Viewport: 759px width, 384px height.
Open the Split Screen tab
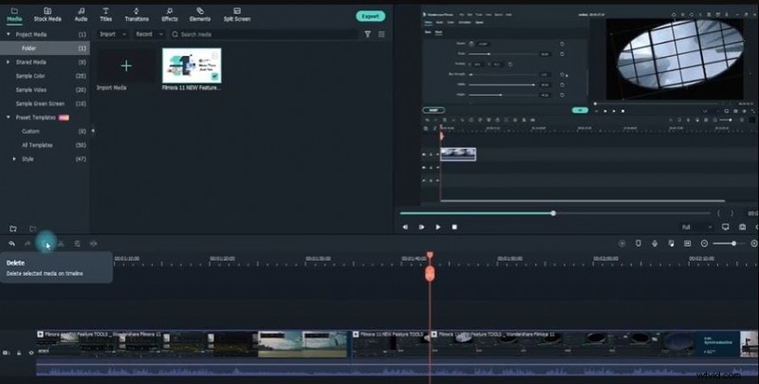(236, 14)
